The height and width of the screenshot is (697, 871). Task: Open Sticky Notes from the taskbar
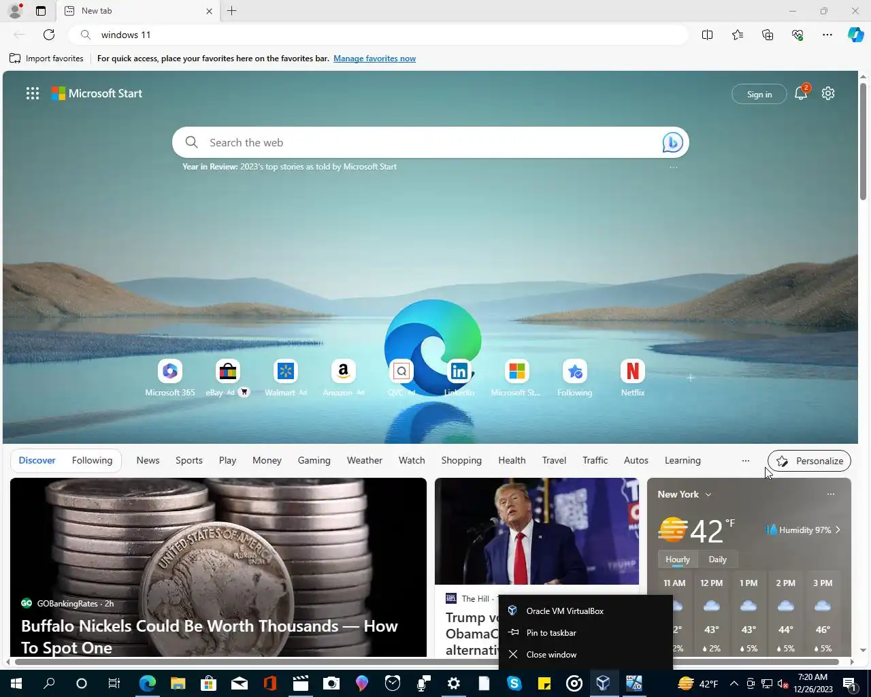tap(544, 683)
